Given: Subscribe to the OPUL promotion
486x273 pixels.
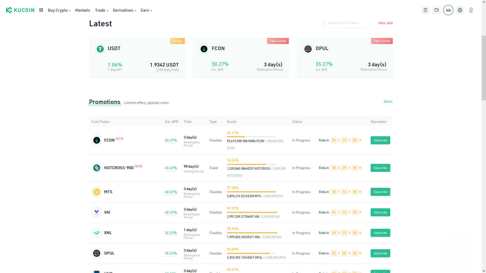Looking at the screenshot, I should click(x=380, y=253).
